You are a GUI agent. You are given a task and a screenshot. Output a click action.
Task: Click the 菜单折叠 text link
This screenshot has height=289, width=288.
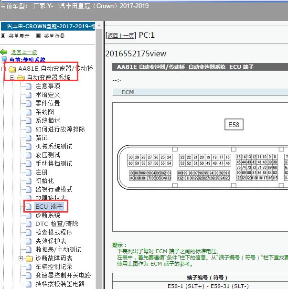tap(54, 36)
